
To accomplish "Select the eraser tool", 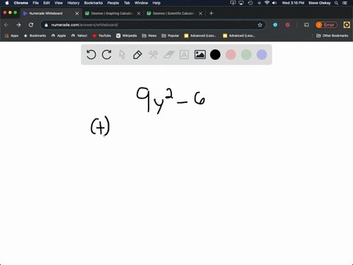I will pyautogui.click(x=169, y=54).
